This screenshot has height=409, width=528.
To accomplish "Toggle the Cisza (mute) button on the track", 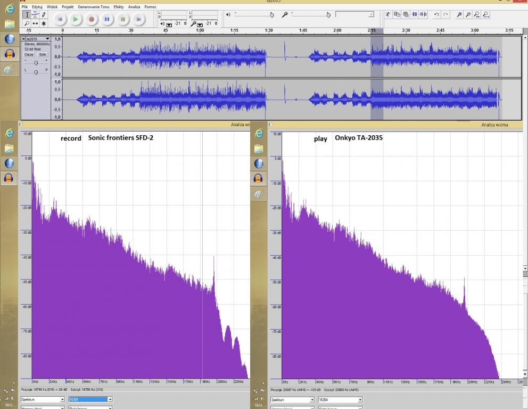I will pyautogui.click(x=29, y=54).
